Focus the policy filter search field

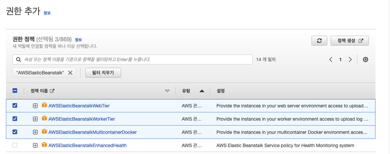coord(133,59)
